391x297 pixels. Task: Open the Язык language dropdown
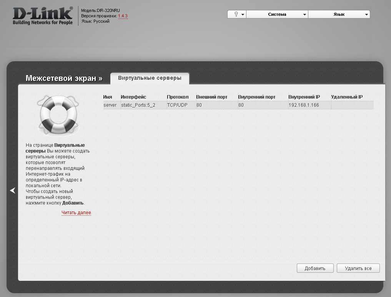tap(339, 15)
